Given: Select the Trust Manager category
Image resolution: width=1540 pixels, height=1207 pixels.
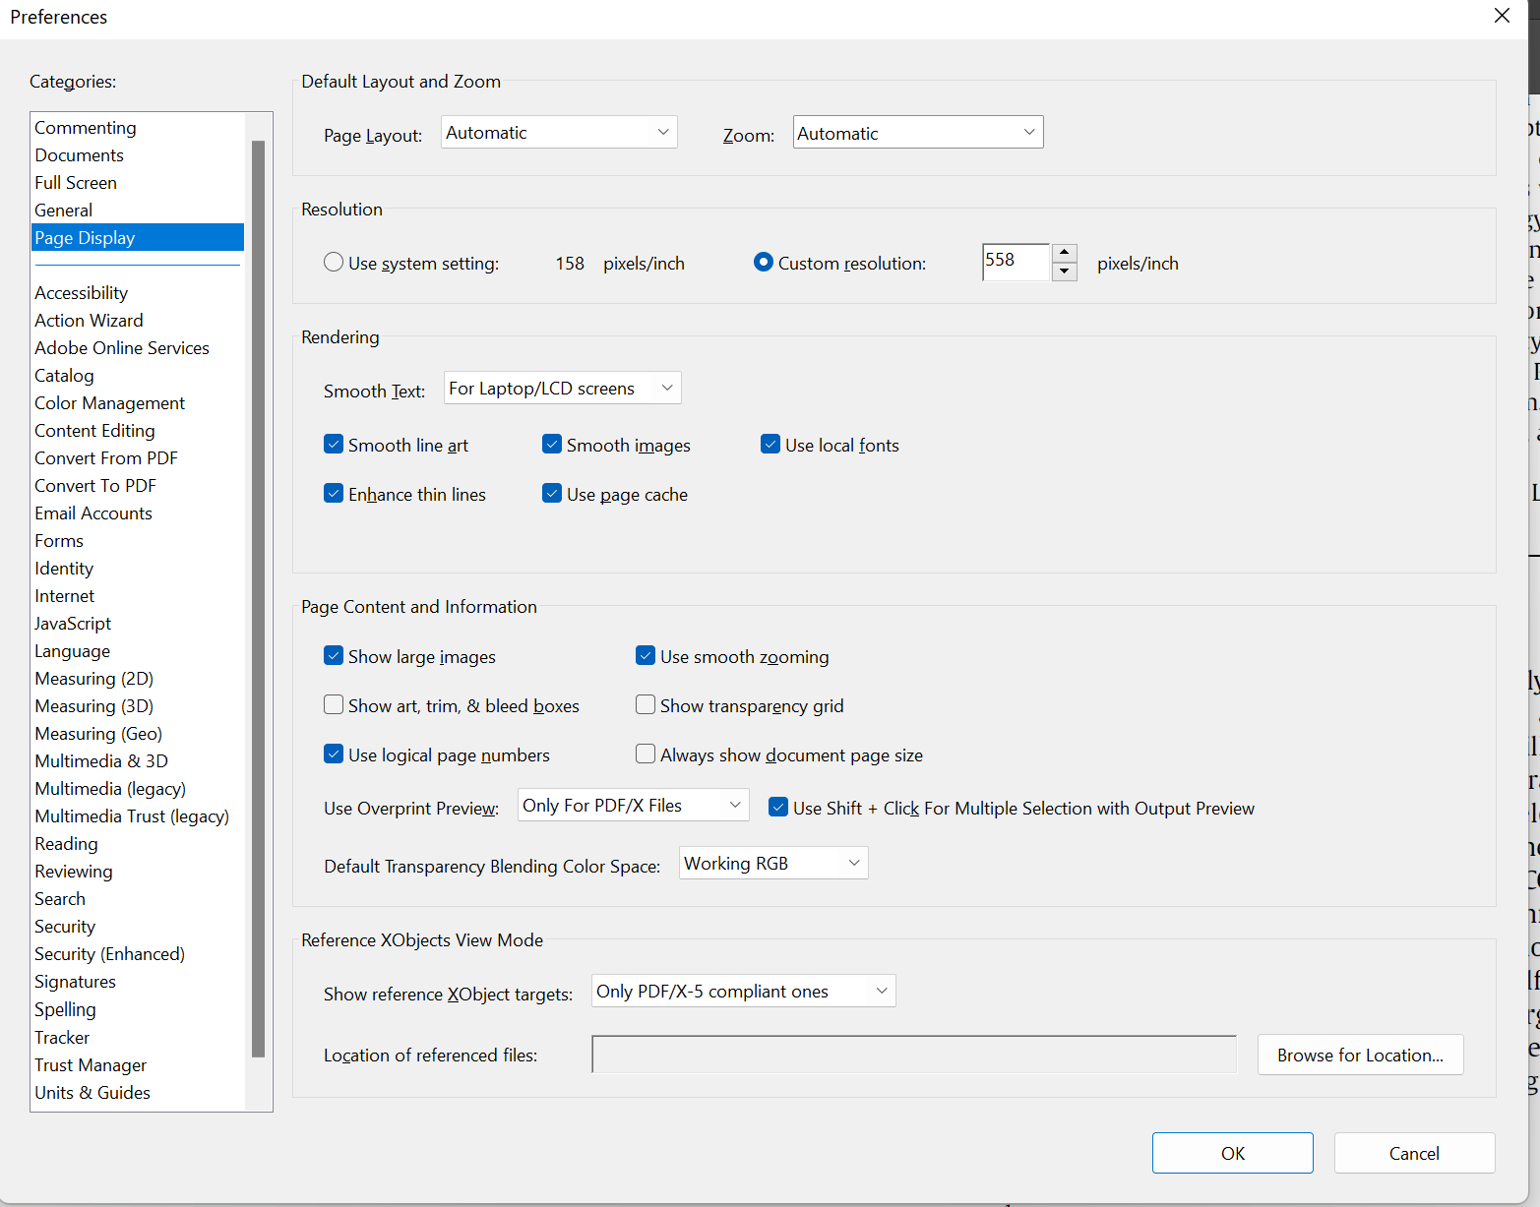Looking at the screenshot, I should point(90,1064).
